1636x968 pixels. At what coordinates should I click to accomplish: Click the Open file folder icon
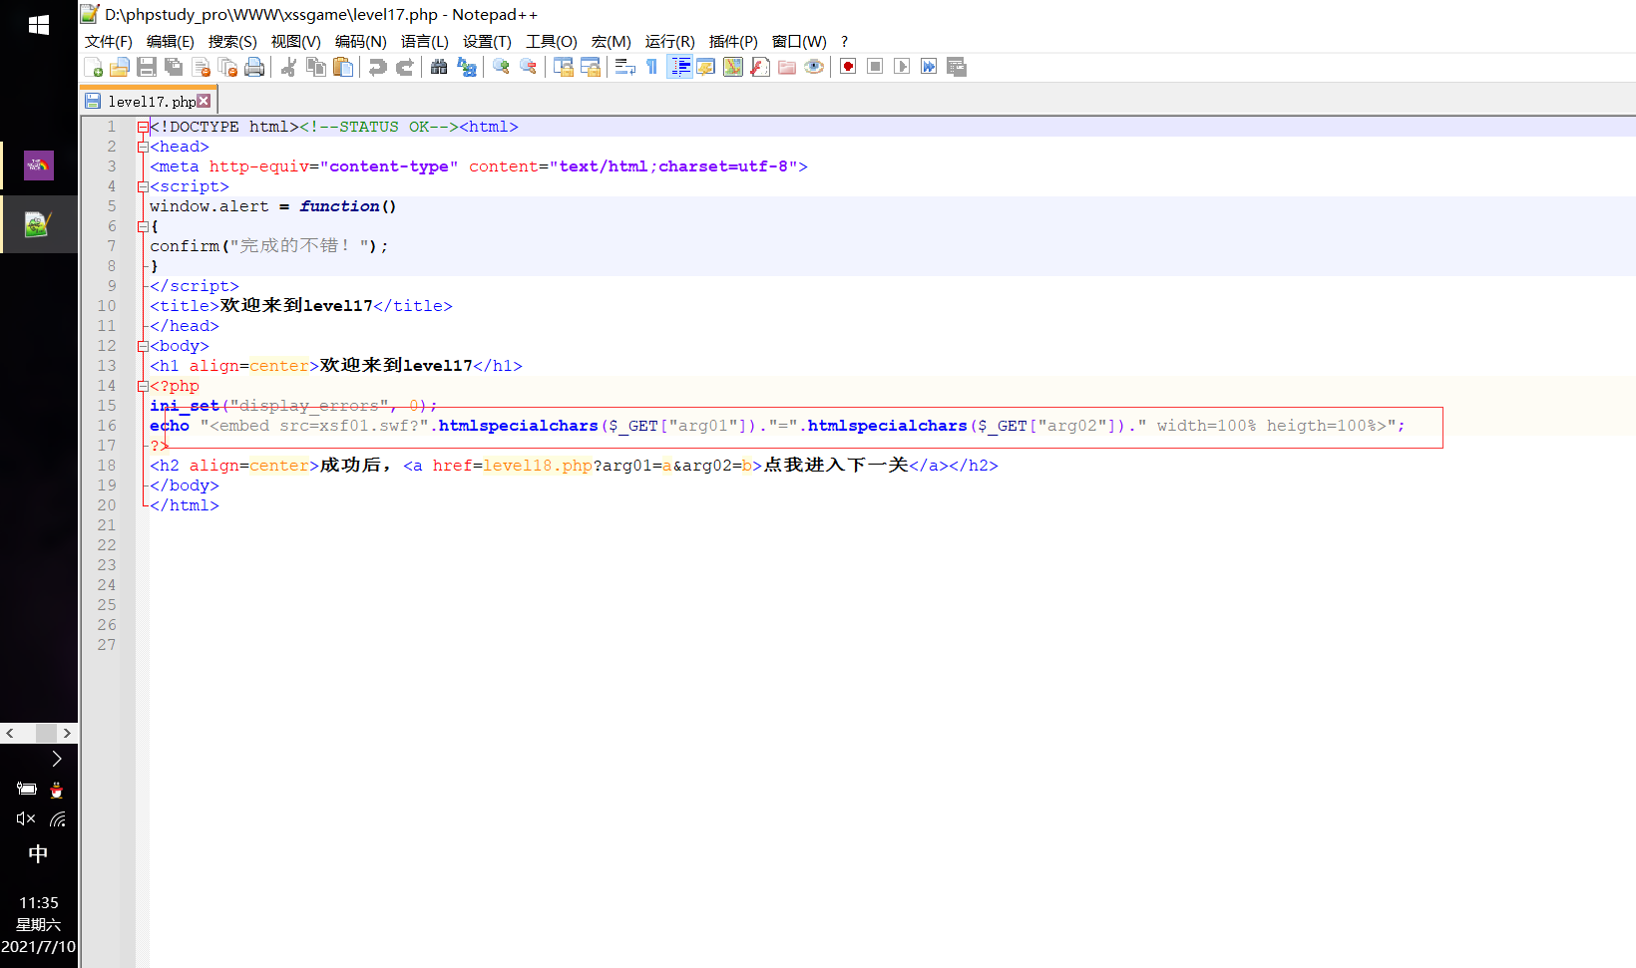click(x=120, y=67)
